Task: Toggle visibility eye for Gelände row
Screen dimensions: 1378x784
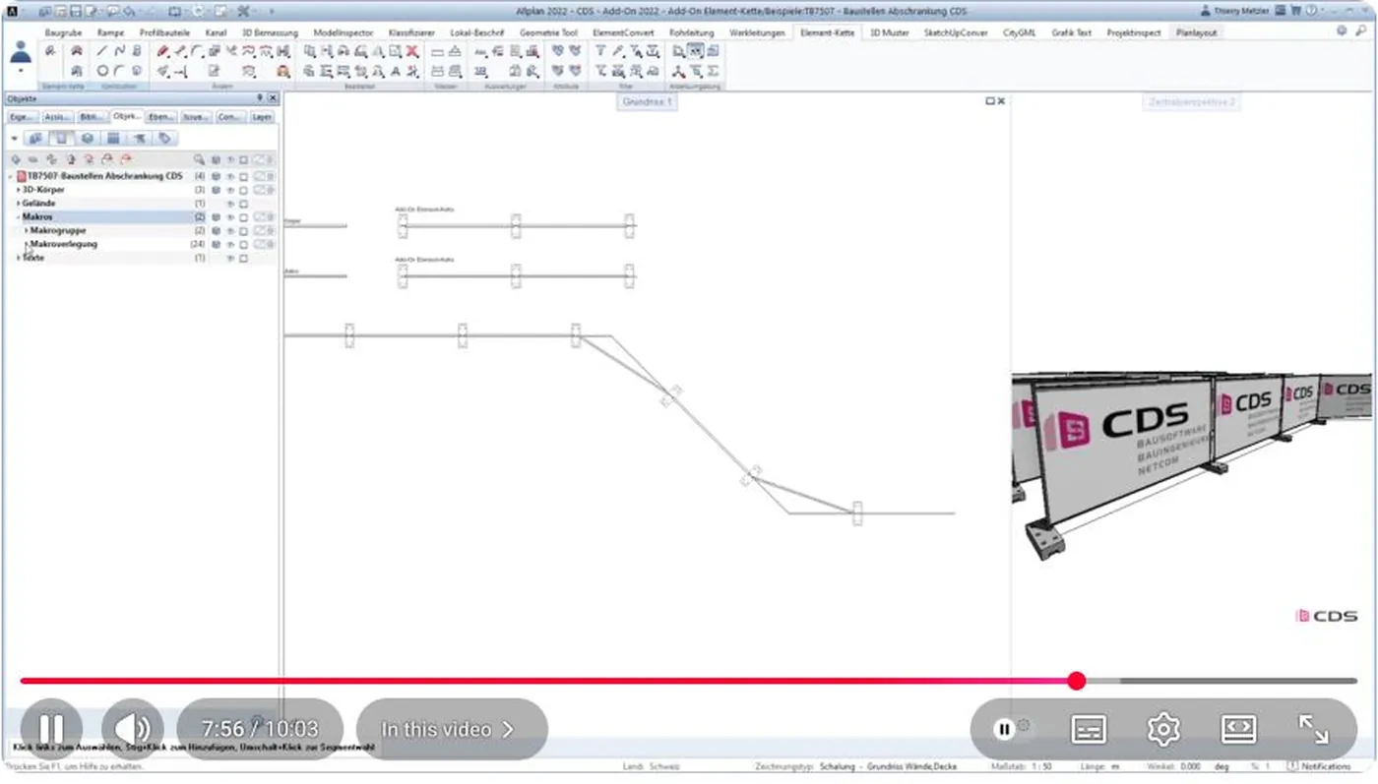Action: tap(230, 204)
